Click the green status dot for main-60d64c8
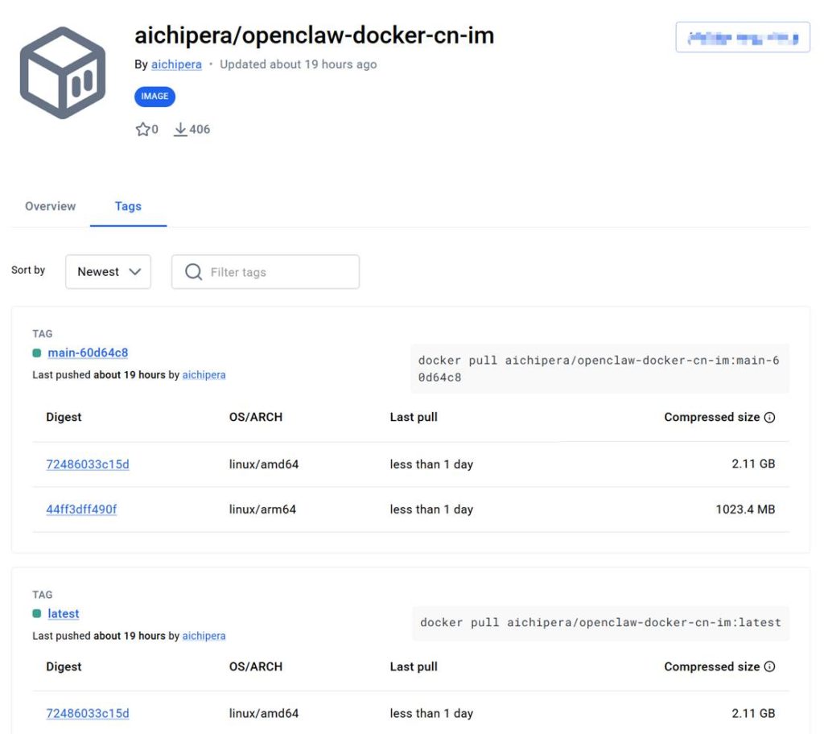Screen dimensions: 824x734 37,353
